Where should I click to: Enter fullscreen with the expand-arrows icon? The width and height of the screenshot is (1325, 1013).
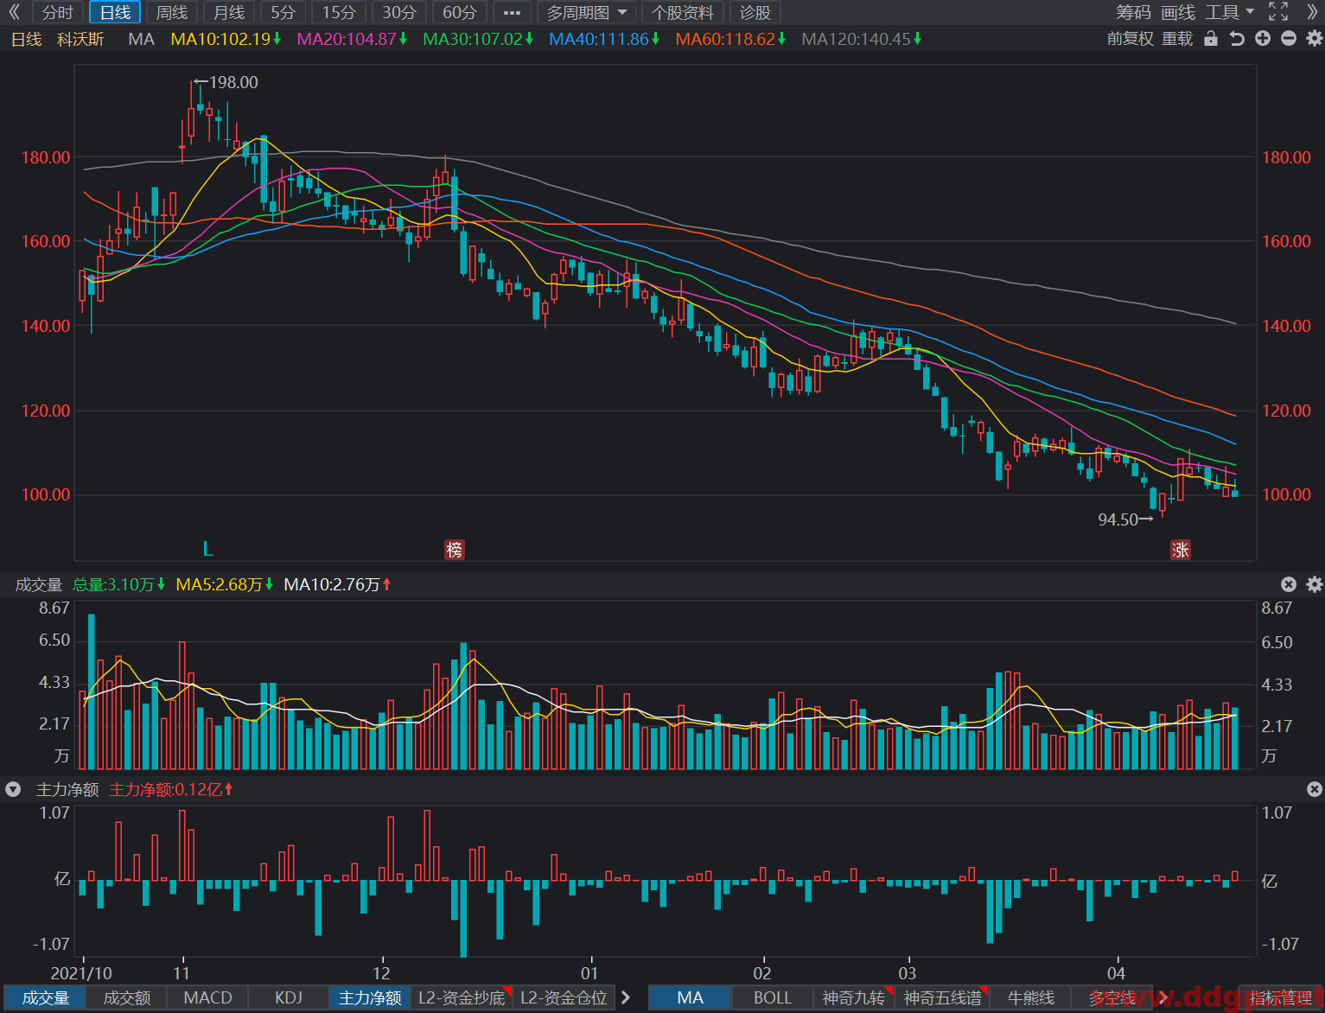click(1278, 12)
